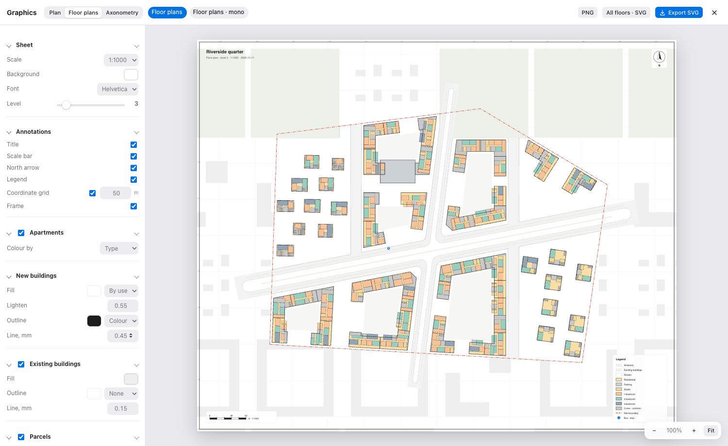728x446 pixels.
Task: Open the New buildings Fill 'By use' dropdown
Action: pyautogui.click(x=121, y=291)
